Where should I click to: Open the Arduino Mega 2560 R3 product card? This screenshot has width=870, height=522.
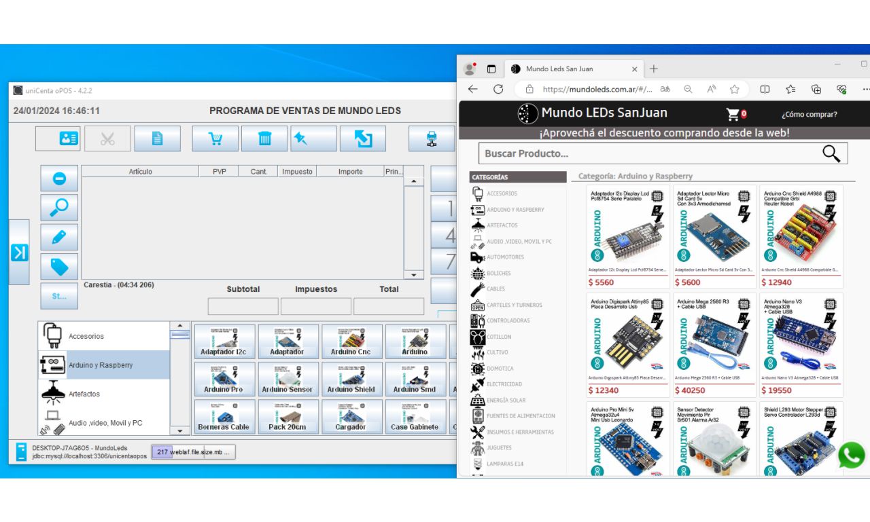714,345
